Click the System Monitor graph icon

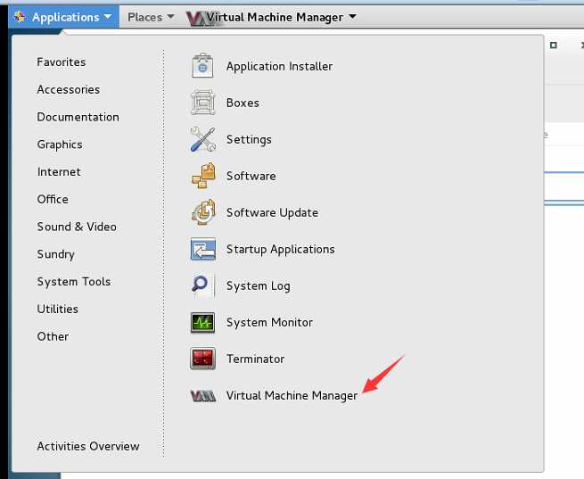tap(202, 322)
